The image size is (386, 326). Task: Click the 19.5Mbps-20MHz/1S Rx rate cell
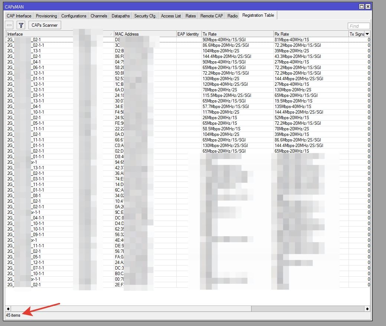(294, 101)
